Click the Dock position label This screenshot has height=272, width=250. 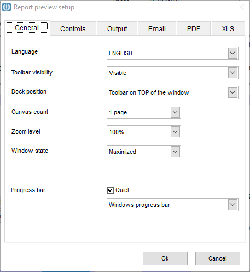point(29,91)
